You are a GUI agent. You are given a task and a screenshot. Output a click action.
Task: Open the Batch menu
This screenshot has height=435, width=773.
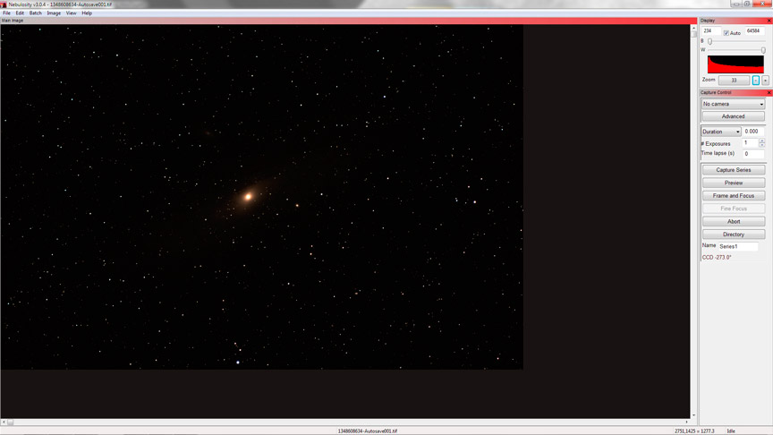point(35,13)
